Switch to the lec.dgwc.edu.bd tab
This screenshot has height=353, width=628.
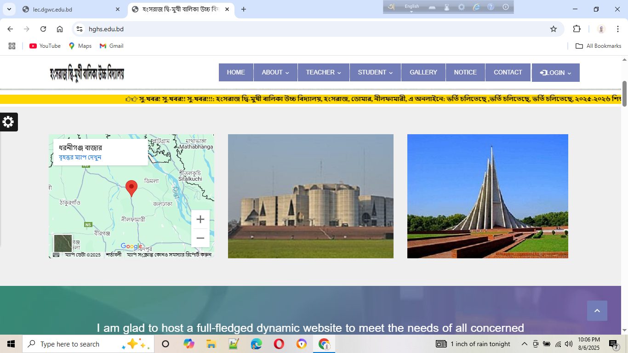[69, 9]
